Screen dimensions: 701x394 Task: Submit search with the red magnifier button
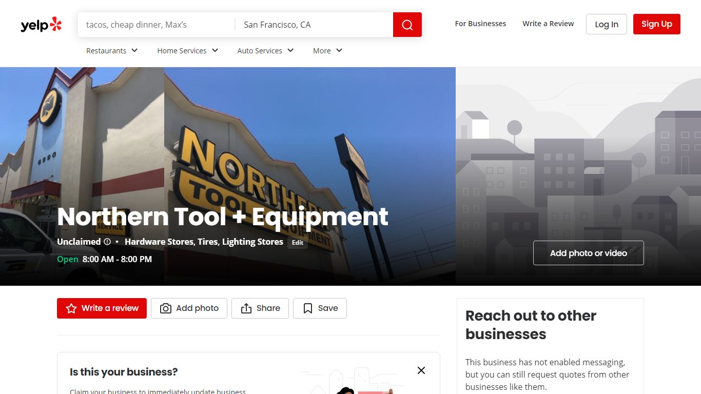[407, 25]
